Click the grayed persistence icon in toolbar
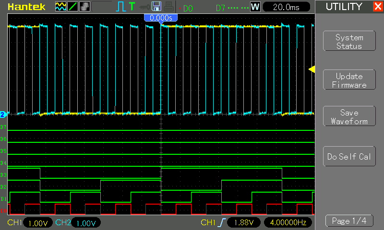384x230 pixels. (84, 7)
